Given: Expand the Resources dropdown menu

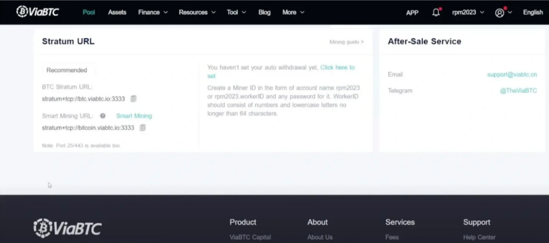Looking at the screenshot, I should [197, 12].
